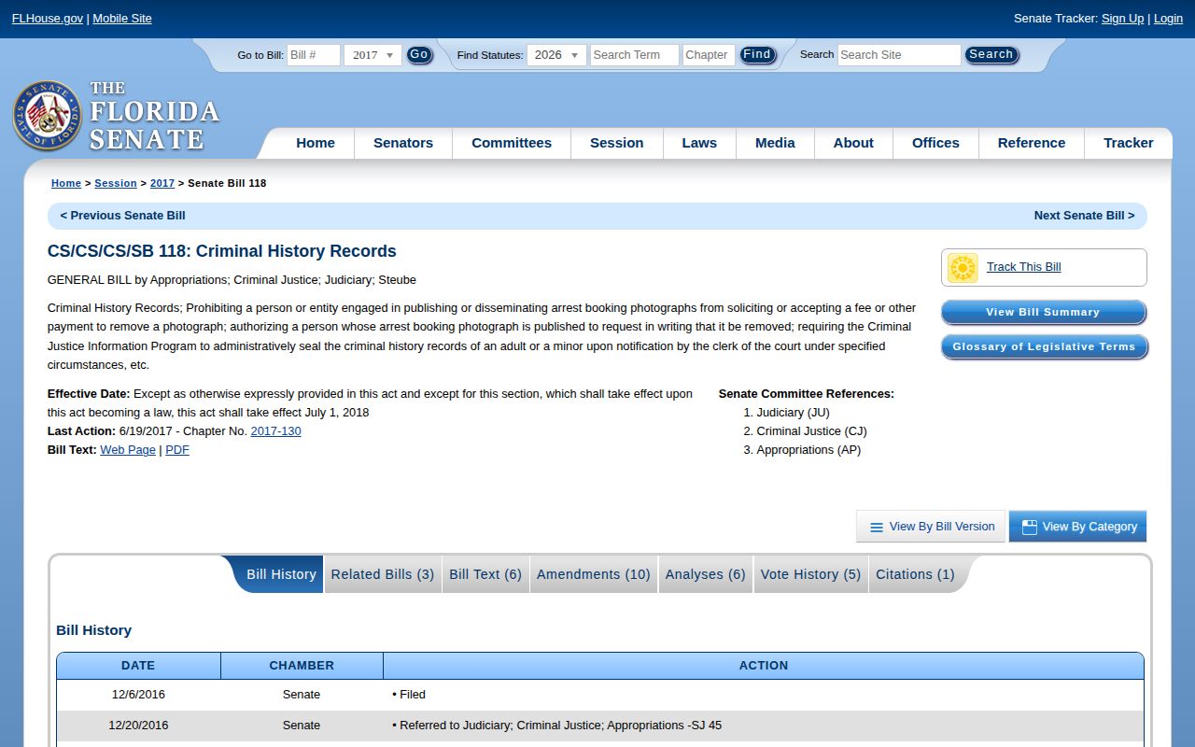Open the FLHouse.gov link
This screenshot has height=747, width=1195.
coord(48,19)
